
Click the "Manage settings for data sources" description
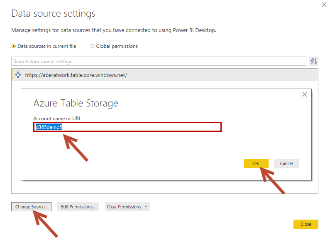point(113,30)
